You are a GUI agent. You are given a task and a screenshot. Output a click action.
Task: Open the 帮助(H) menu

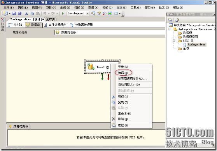[x=178, y=8]
